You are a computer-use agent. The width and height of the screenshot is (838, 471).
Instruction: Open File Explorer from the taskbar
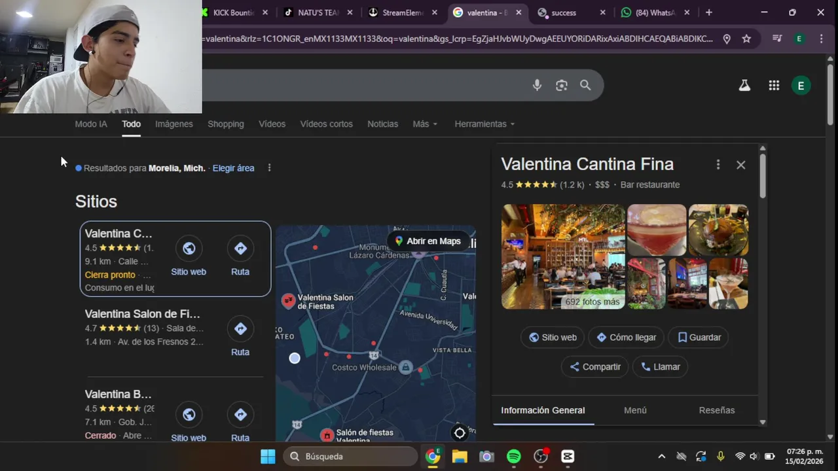(x=460, y=456)
